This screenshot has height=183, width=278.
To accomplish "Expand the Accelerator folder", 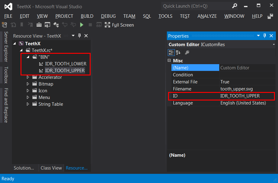I will pos(28,77).
